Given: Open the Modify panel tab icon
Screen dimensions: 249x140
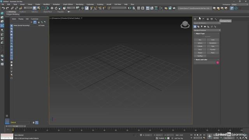Looking at the screenshot, I should coord(199,19).
